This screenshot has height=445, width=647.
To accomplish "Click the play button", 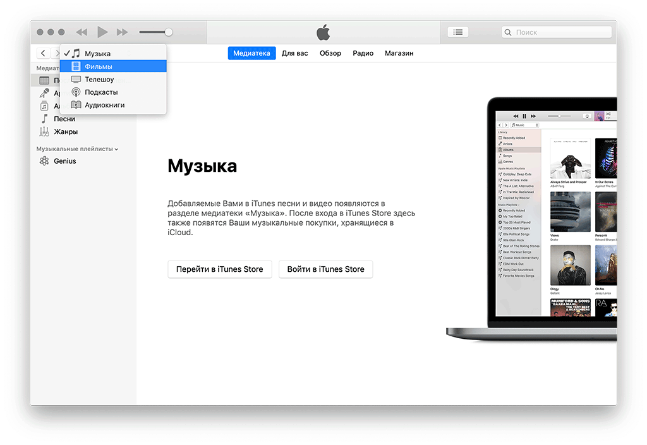I will click(102, 32).
